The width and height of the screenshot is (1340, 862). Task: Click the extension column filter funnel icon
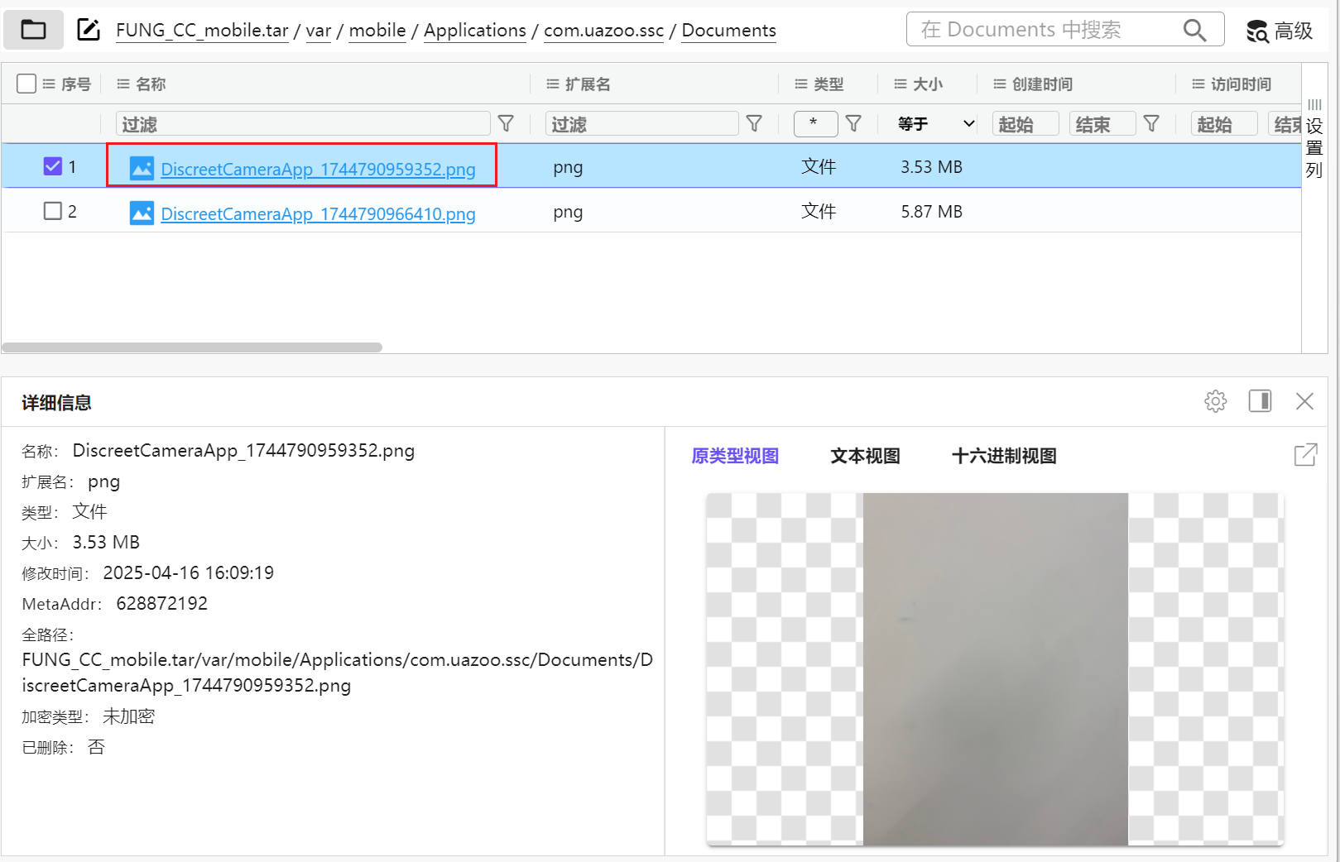754,124
